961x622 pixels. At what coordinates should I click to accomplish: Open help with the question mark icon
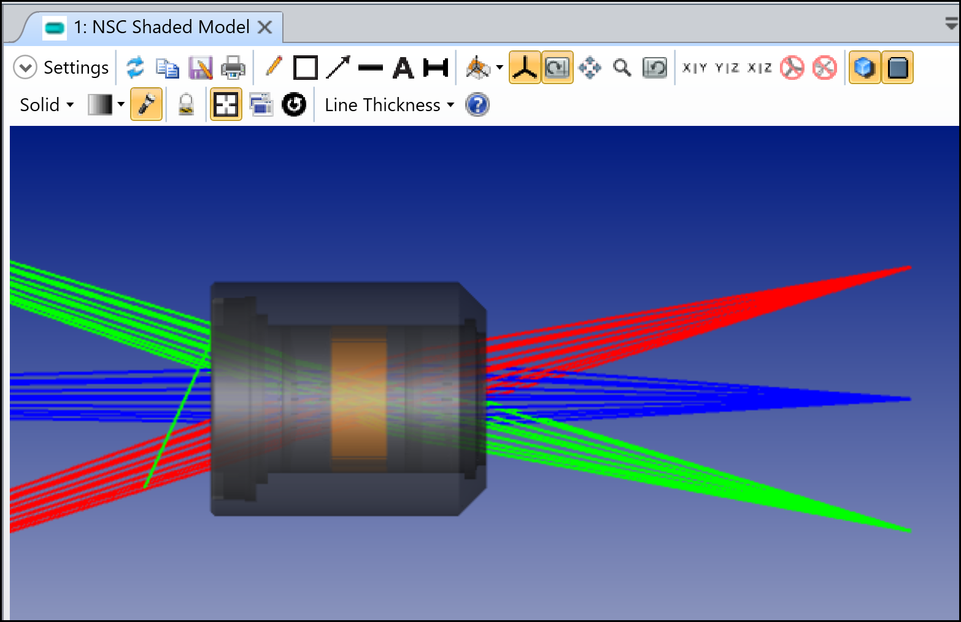(477, 105)
